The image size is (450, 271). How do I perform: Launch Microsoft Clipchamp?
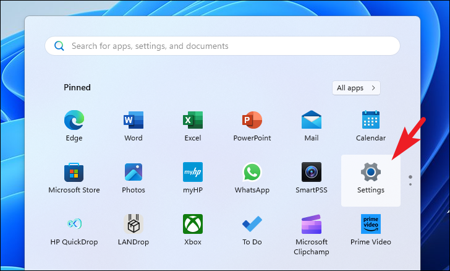tap(312, 234)
